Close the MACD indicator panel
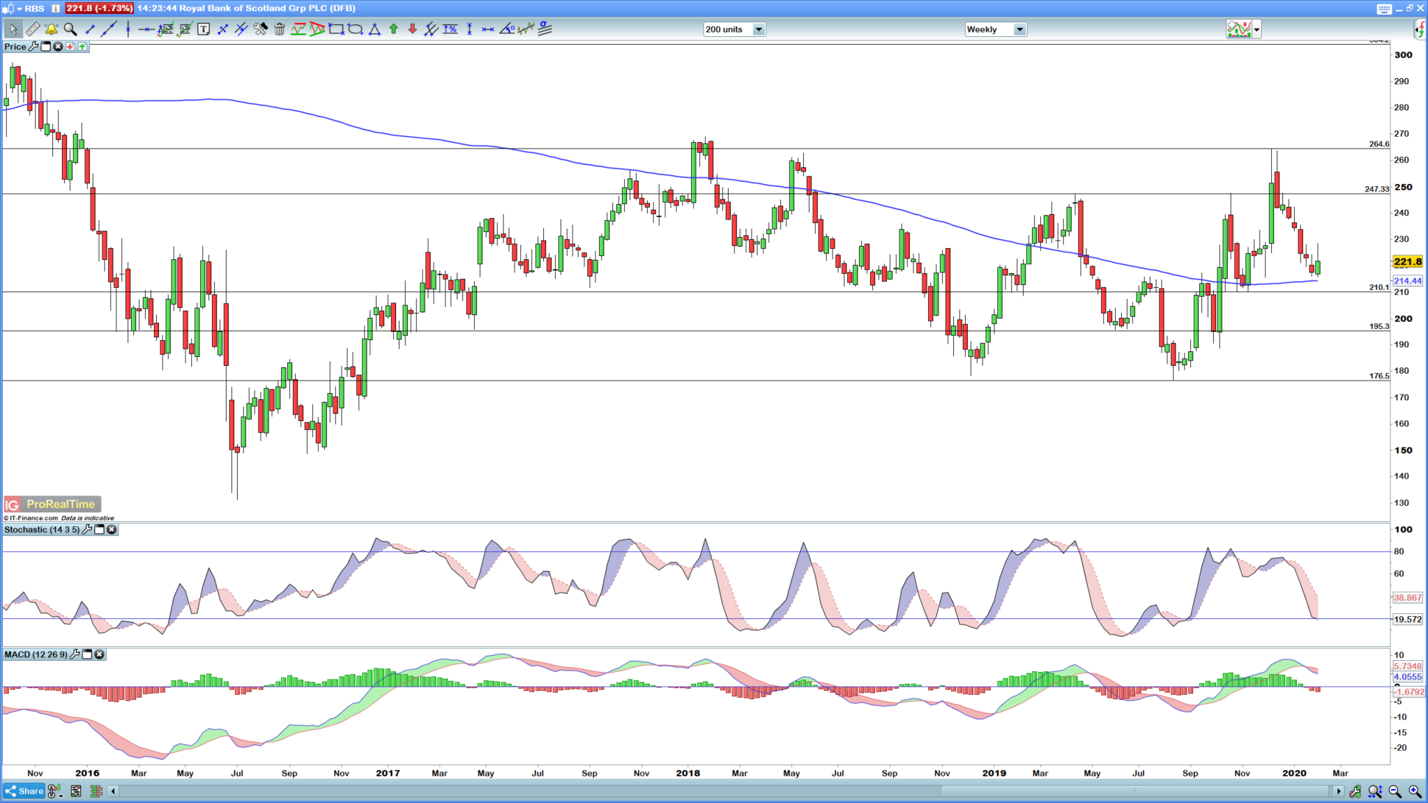Image resolution: width=1428 pixels, height=803 pixels. click(98, 655)
